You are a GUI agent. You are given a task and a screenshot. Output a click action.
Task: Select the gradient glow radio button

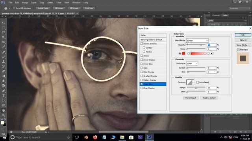point(189,53)
